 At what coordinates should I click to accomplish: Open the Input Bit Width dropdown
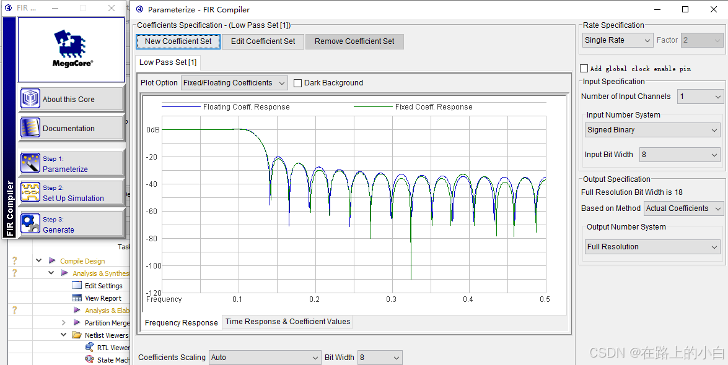click(x=680, y=155)
